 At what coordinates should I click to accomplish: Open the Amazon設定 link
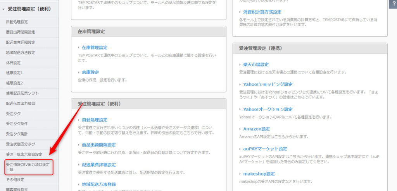point(256,129)
